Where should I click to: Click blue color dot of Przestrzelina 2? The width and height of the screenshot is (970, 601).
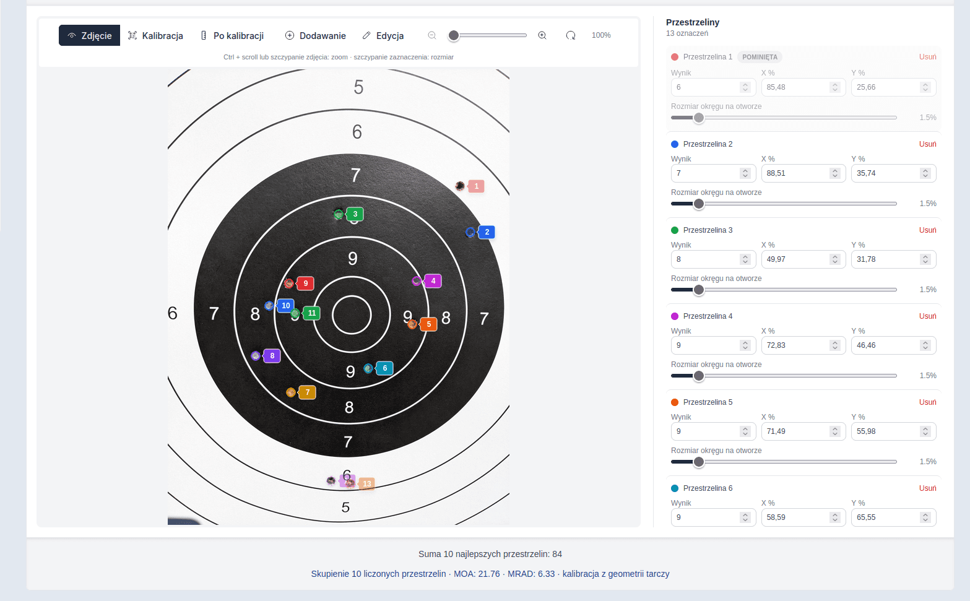(x=675, y=144)
